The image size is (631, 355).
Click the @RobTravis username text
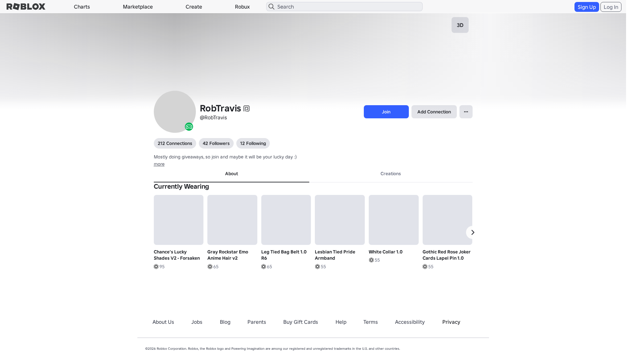[x=213, y=118]
